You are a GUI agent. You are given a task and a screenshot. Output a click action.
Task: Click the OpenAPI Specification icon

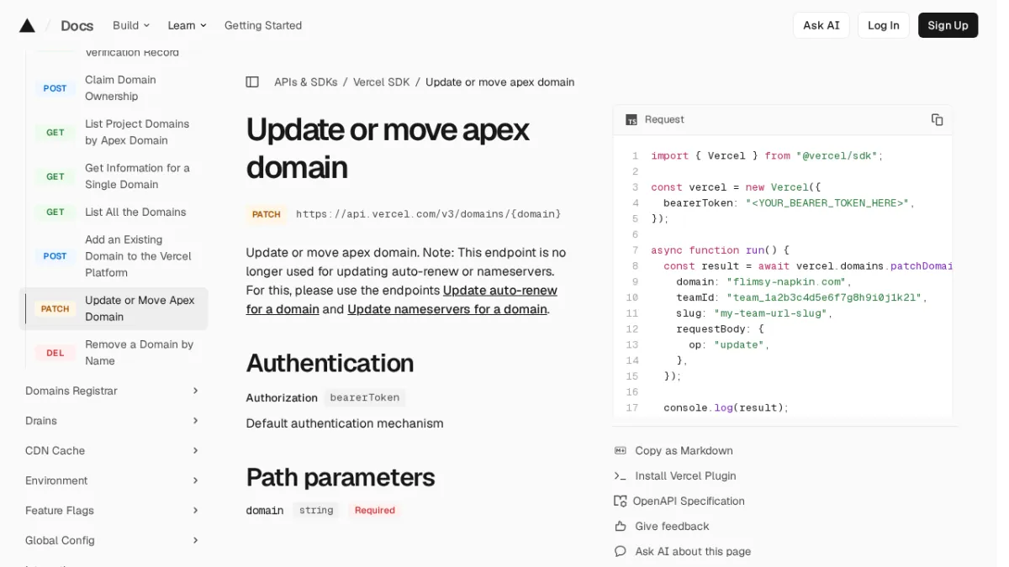coord(621,501)
